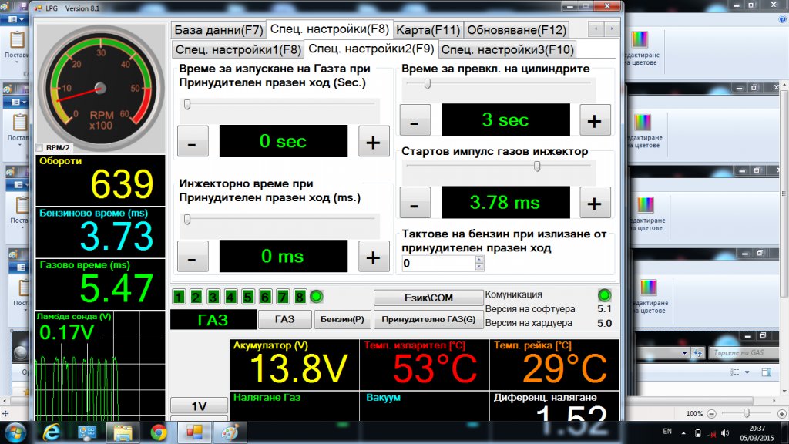The image size is (789, 444).
Task: Show hidden tray icons arrow
Action: coord(683,433)
